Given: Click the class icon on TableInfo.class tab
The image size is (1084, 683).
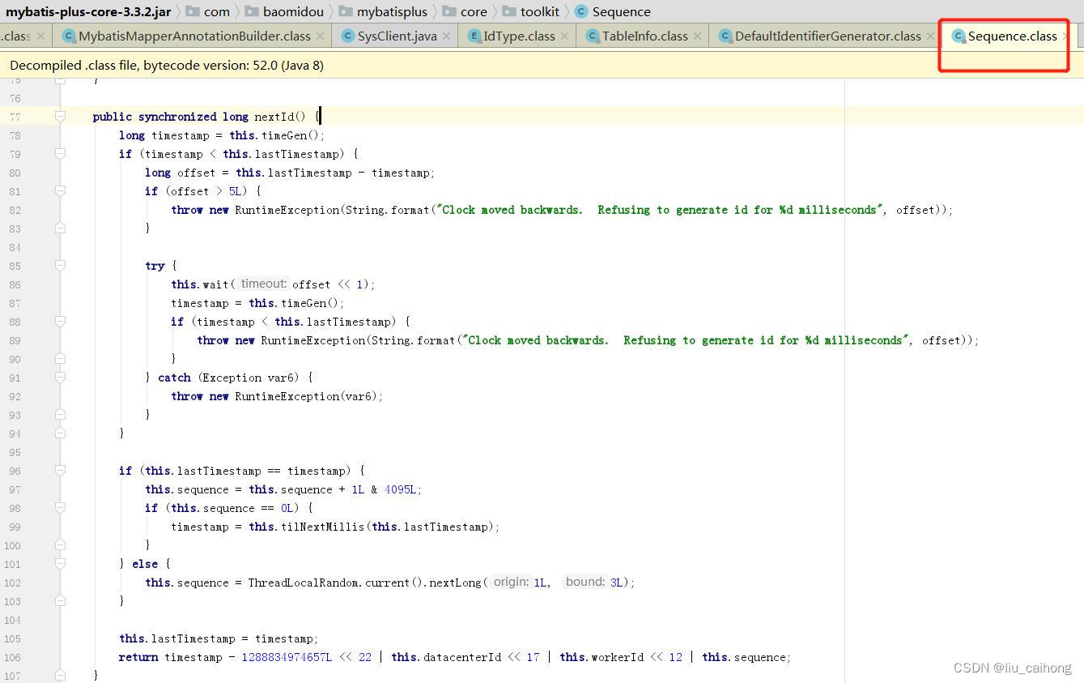Looking at the screenshot, I should (x=593, y=36).
